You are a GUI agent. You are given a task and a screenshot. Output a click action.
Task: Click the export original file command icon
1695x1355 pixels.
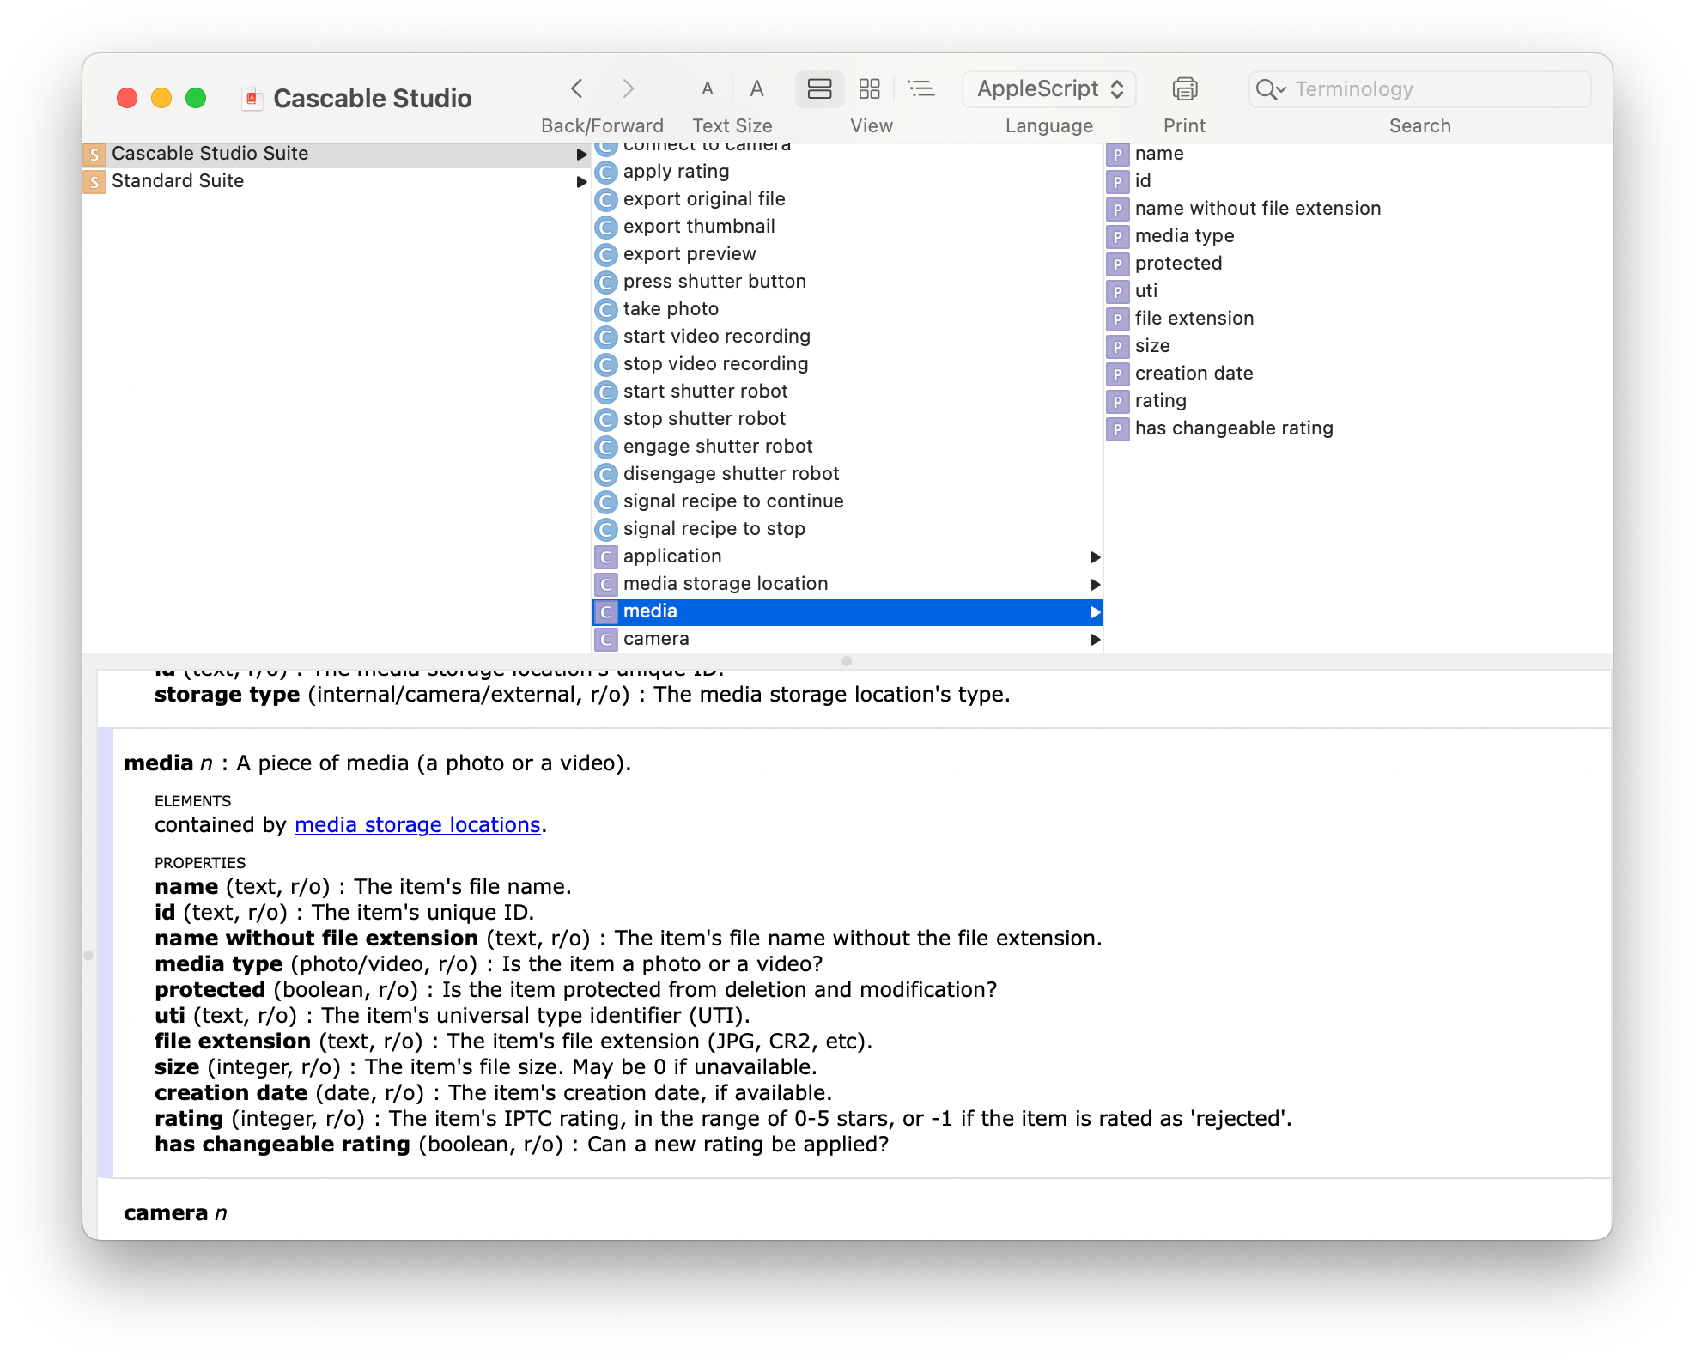(x=606, y=200)
